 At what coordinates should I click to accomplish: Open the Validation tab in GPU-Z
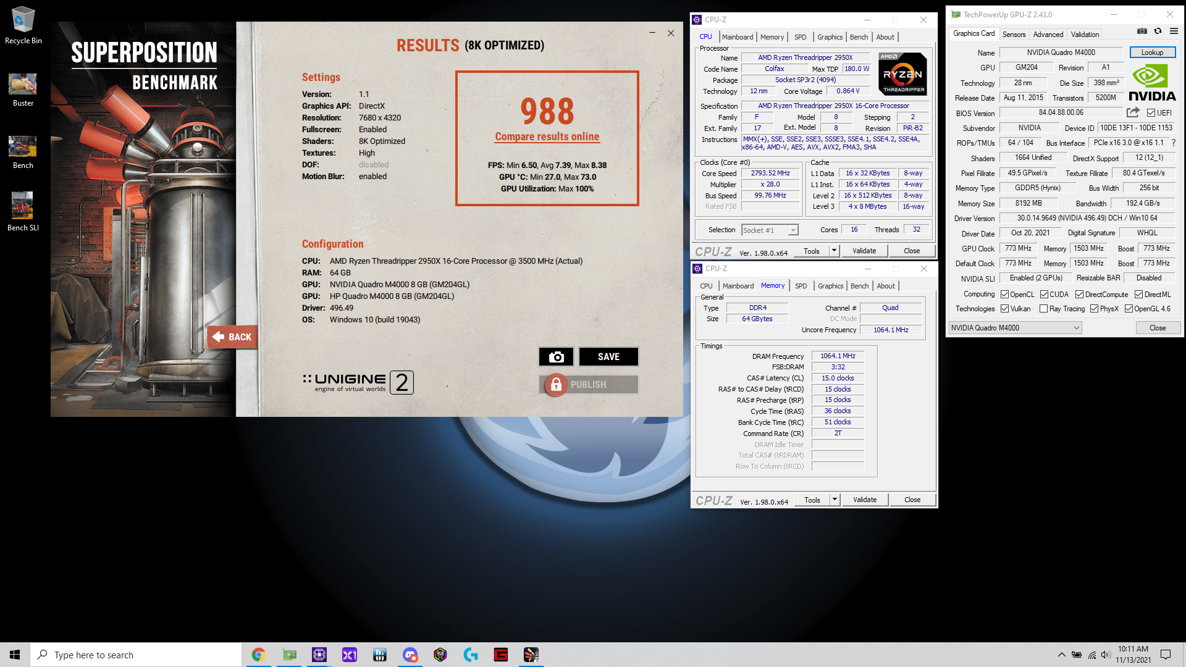click(x=1085, y=35)
